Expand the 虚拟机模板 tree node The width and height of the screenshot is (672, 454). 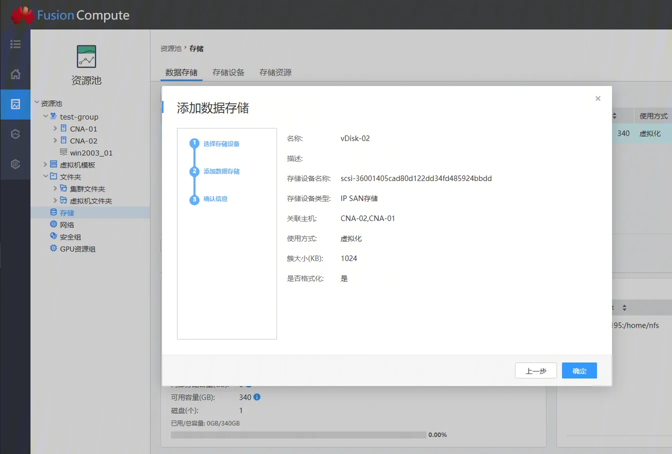click(x=45, y=164)
